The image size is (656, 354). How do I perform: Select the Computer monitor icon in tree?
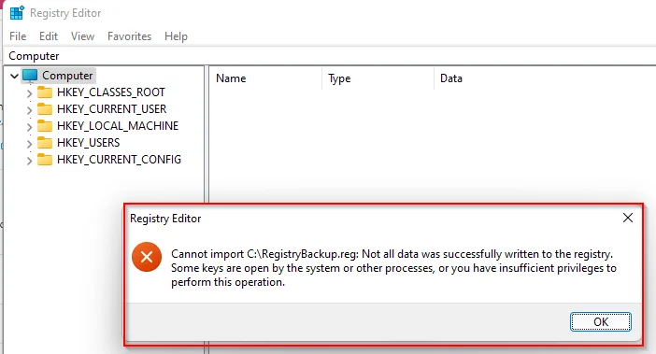pyautogui.click(x=30, y=76)
